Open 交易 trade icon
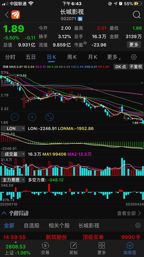Image resolution: width=144 pixels, height=257 pixels. (45, 248)
